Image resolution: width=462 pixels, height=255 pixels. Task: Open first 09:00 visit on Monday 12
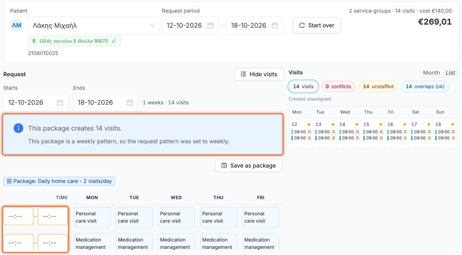(x=301, y=132)
